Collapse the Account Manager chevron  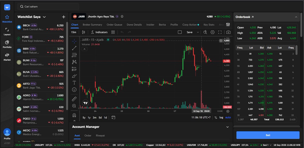(x=227, y=127)
